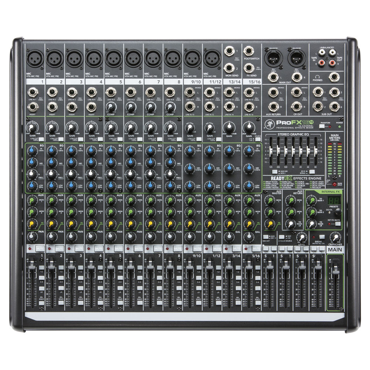Engage the LOW CUT 100Hz filter on channel 1
Screen dimensions: 370x370
click(41, 139)
